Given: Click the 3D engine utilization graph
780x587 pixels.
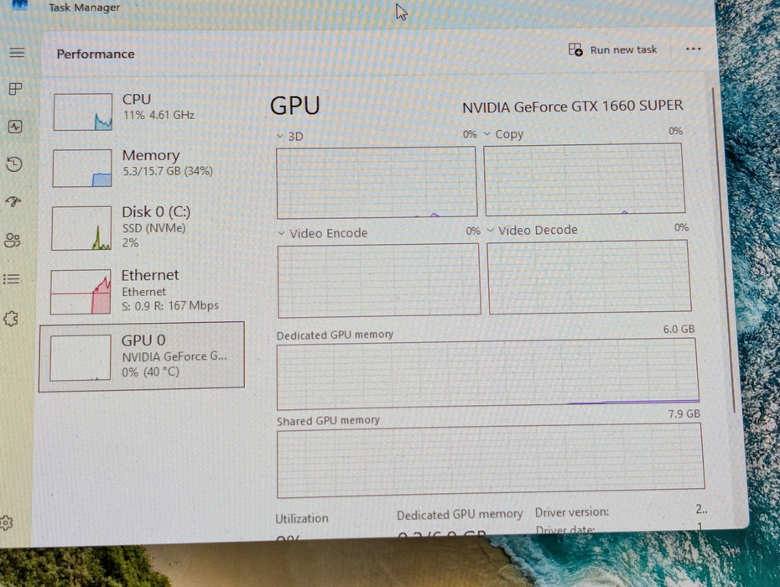Looking at the screenshot, I should coord(377,182).
